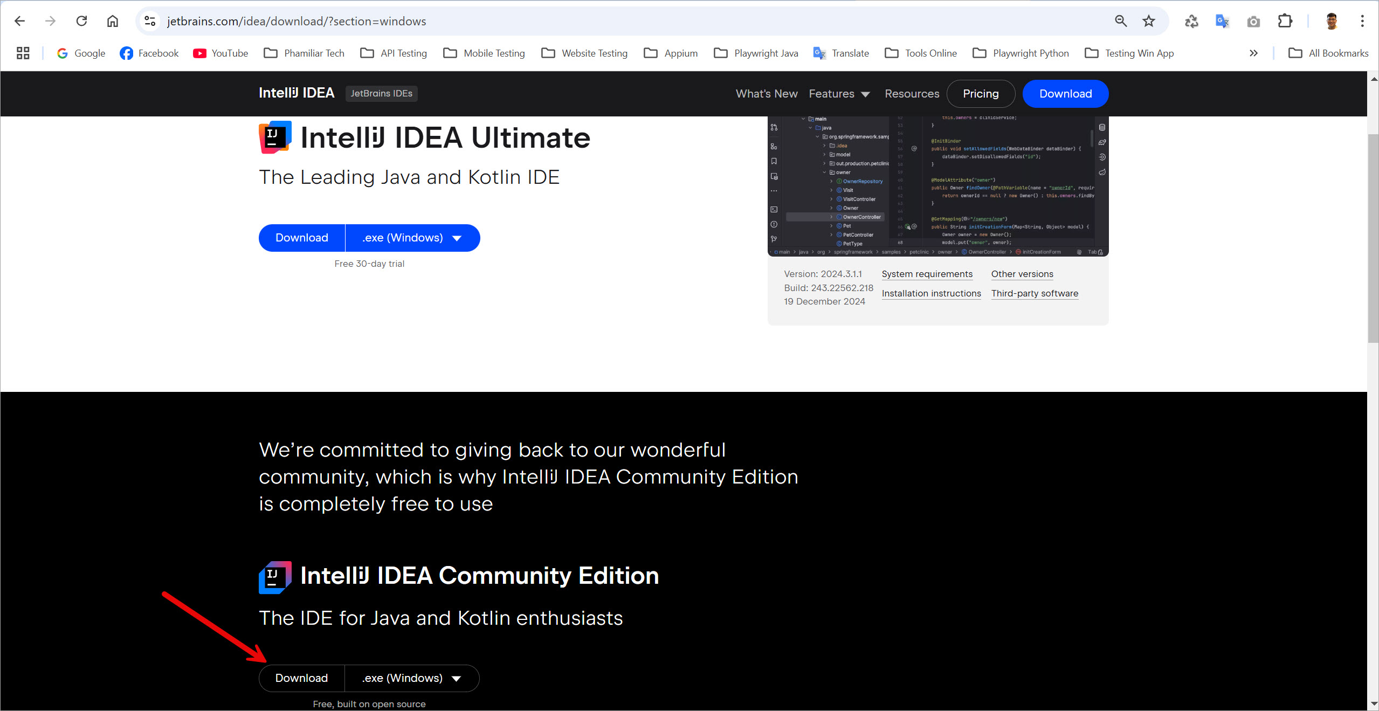This screenshot has width=1379, height=711.
Task: Click the scrollbar up arrow
Action: (x=1373, y=78)
